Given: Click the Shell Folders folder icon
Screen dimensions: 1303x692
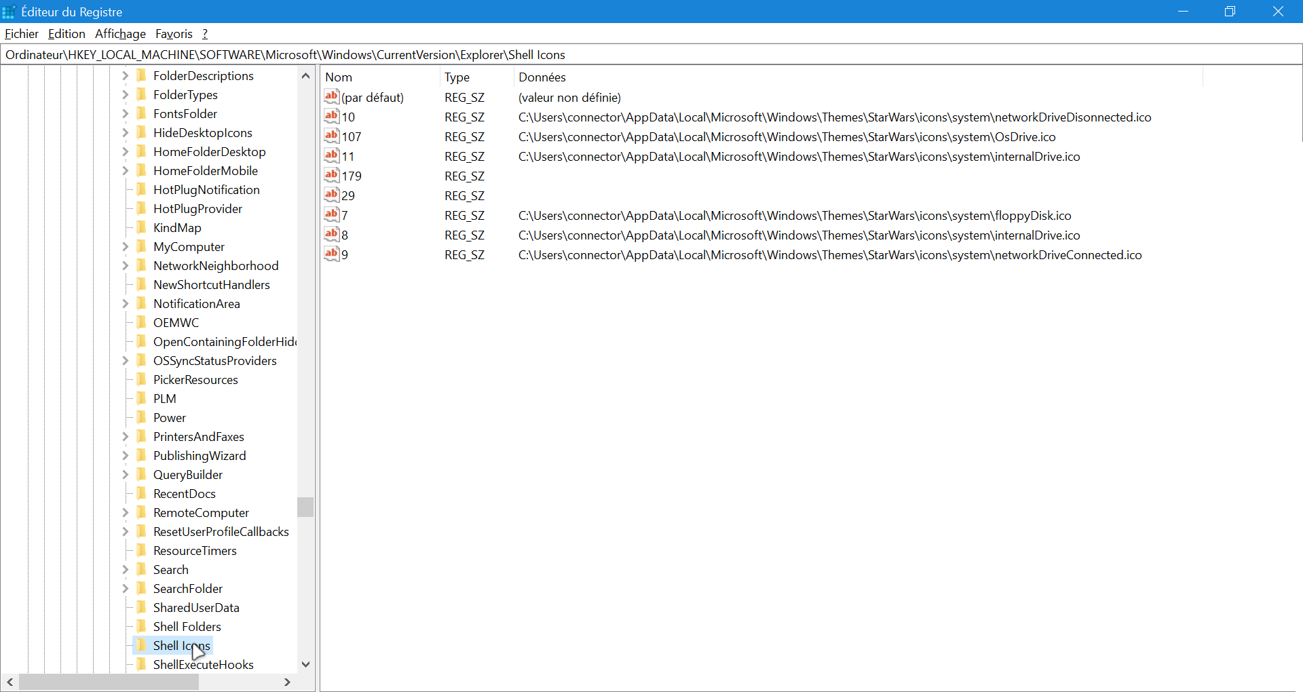Looking at the screenshot, I should 141,626.
